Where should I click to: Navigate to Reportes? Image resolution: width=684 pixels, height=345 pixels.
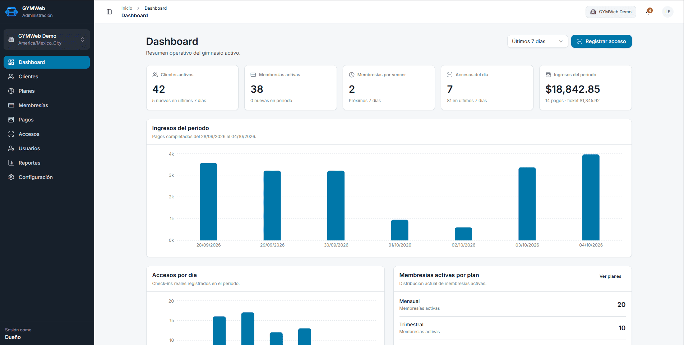[47, 163]
